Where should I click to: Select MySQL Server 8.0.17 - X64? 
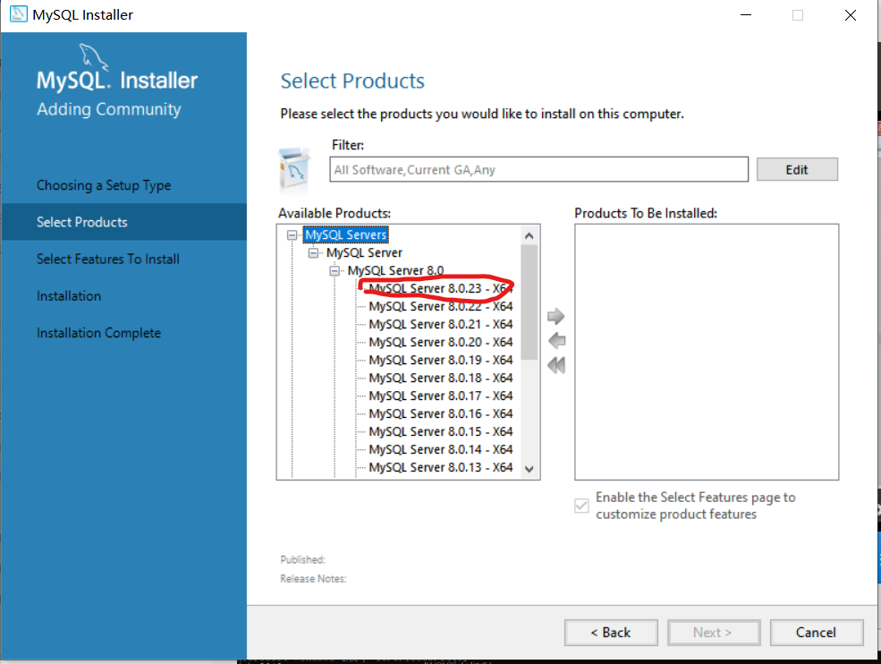440,396
